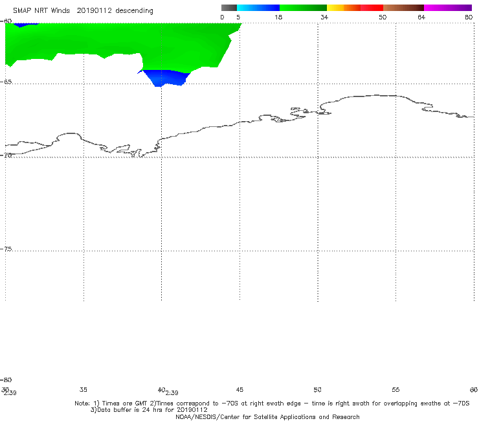The image size is (479, 421).
Task: Pick the magenta 64–80 colorbar segment
Action: (448, 8)
